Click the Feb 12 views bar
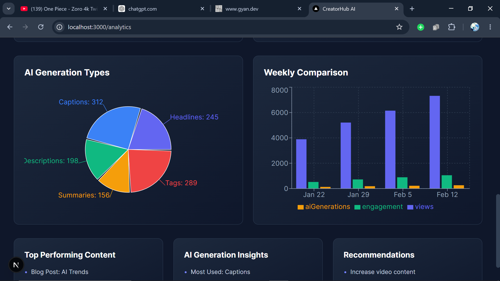500x281 pixels. [x=435, y=142]
